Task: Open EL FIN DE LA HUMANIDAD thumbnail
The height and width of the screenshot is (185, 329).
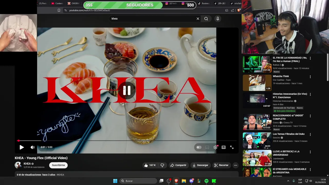Action: tap(257, 64)
